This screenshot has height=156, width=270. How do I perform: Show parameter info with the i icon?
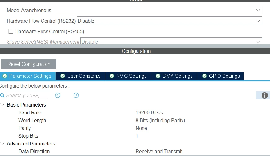point(264,95)
